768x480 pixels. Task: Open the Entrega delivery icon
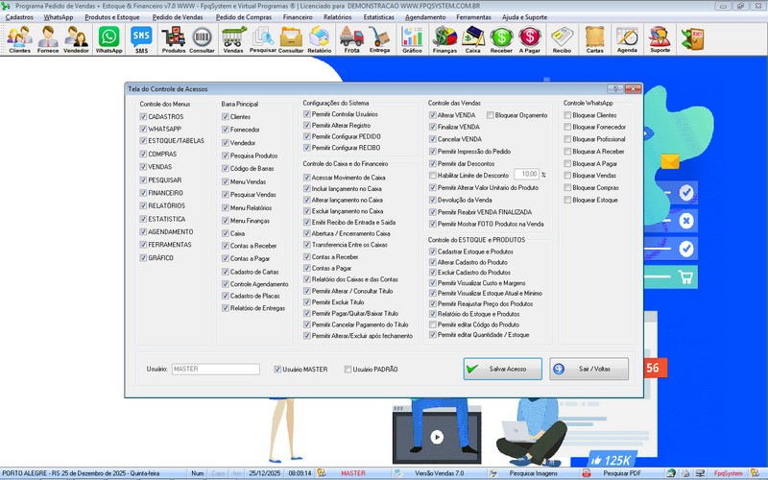tap(379, 39)
